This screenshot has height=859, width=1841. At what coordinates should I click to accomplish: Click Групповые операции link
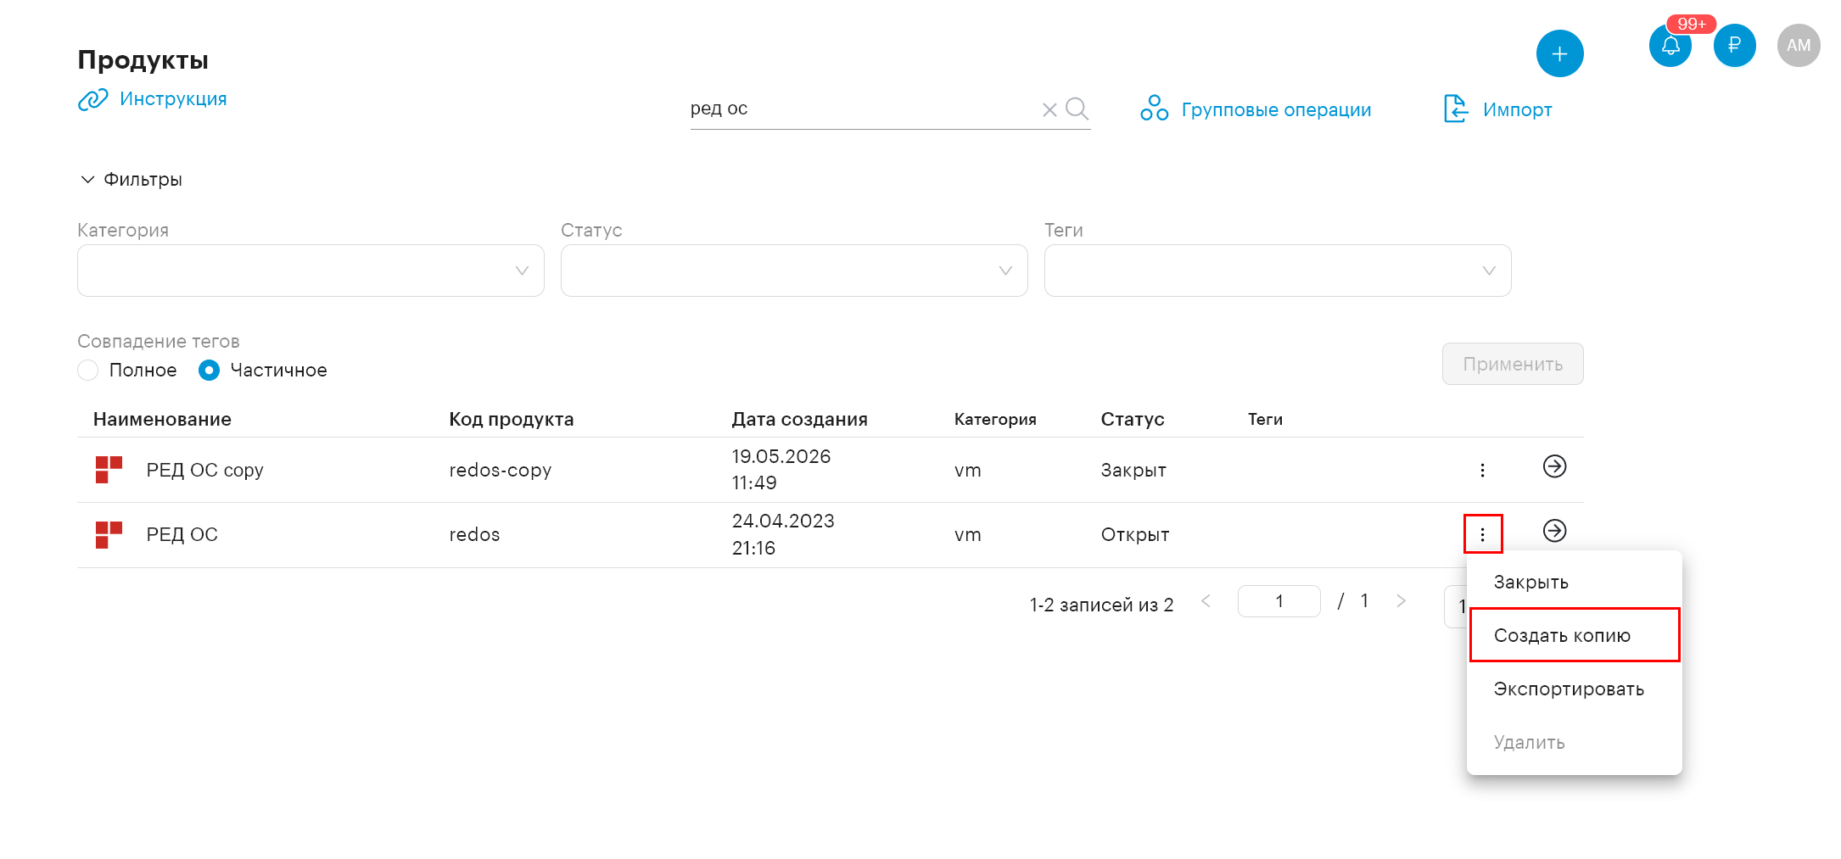click(x=1276, y=110)
